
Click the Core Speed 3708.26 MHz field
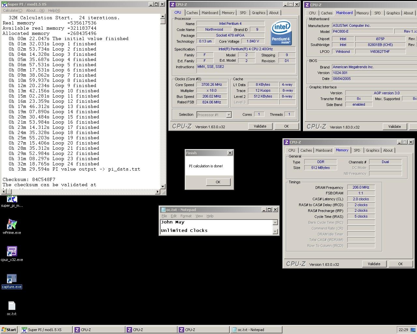click(x=212, y=84)
